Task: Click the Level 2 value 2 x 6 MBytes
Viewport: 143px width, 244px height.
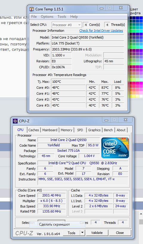Action: (x=99, y=206)
